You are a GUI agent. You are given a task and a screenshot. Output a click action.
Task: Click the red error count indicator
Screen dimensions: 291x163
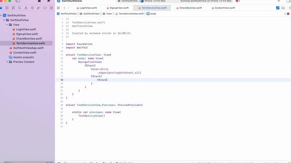(x=238, y=1)
